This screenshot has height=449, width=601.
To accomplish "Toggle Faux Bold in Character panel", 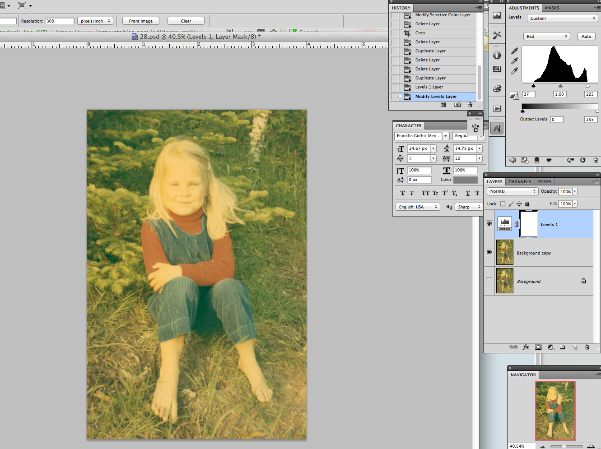I will pos(402,193).
